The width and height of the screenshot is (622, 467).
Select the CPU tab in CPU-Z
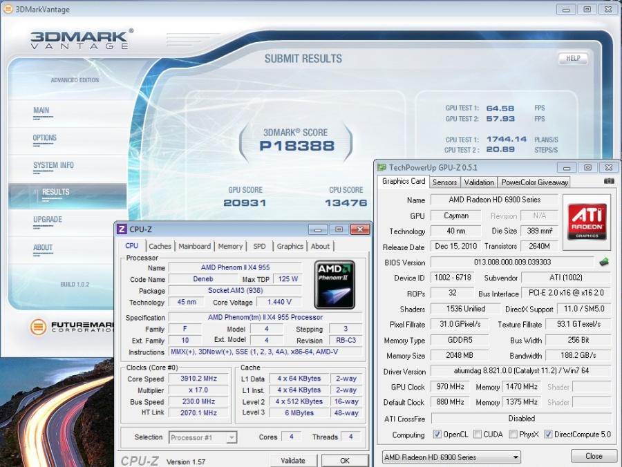coord(132,246)
